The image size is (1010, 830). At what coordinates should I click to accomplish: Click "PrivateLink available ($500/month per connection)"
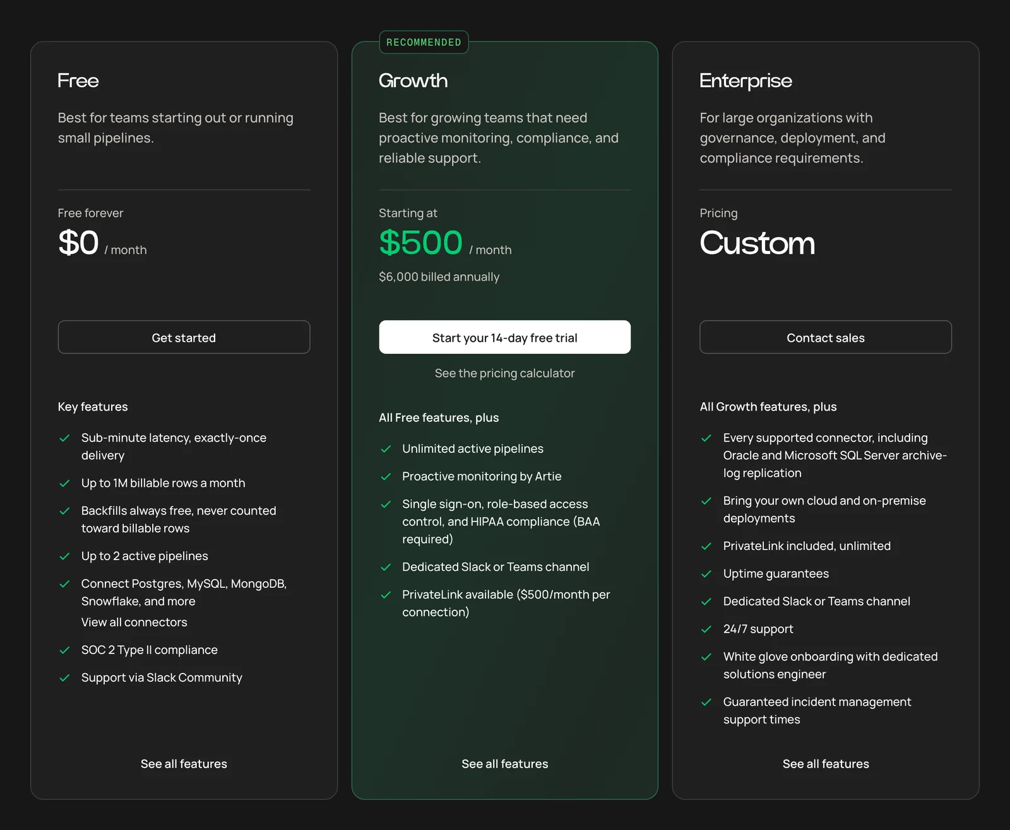click(x=506, y=604)
